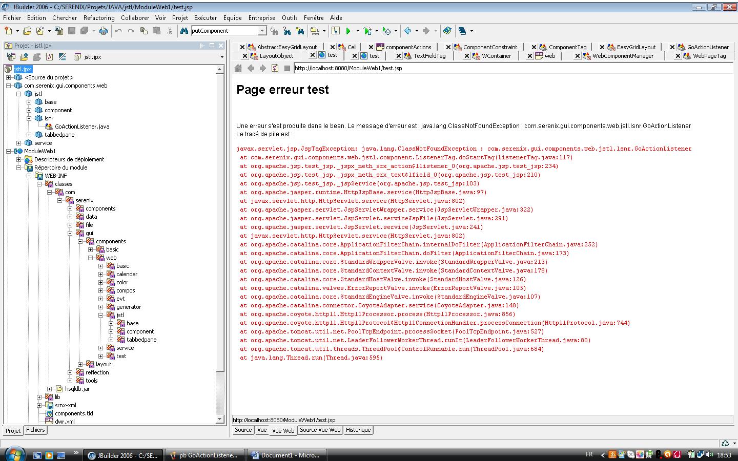Stop loading in the web view
The width and height of the screenshot is (738, 461).
tap(287, 68)
